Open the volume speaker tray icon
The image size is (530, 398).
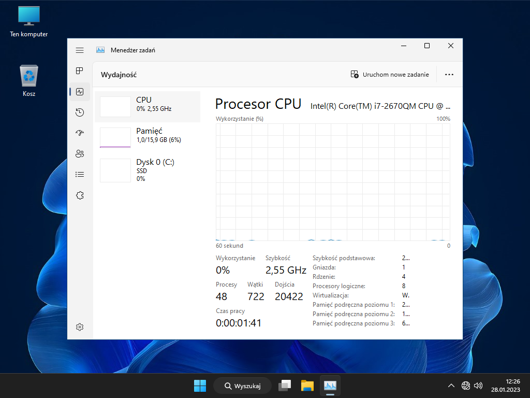[478, 386]
